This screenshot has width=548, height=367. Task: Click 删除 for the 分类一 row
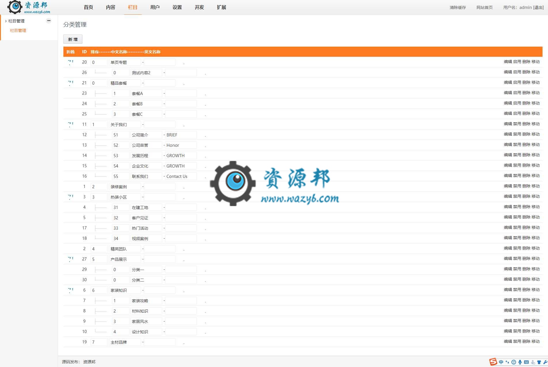coord(526,269)
